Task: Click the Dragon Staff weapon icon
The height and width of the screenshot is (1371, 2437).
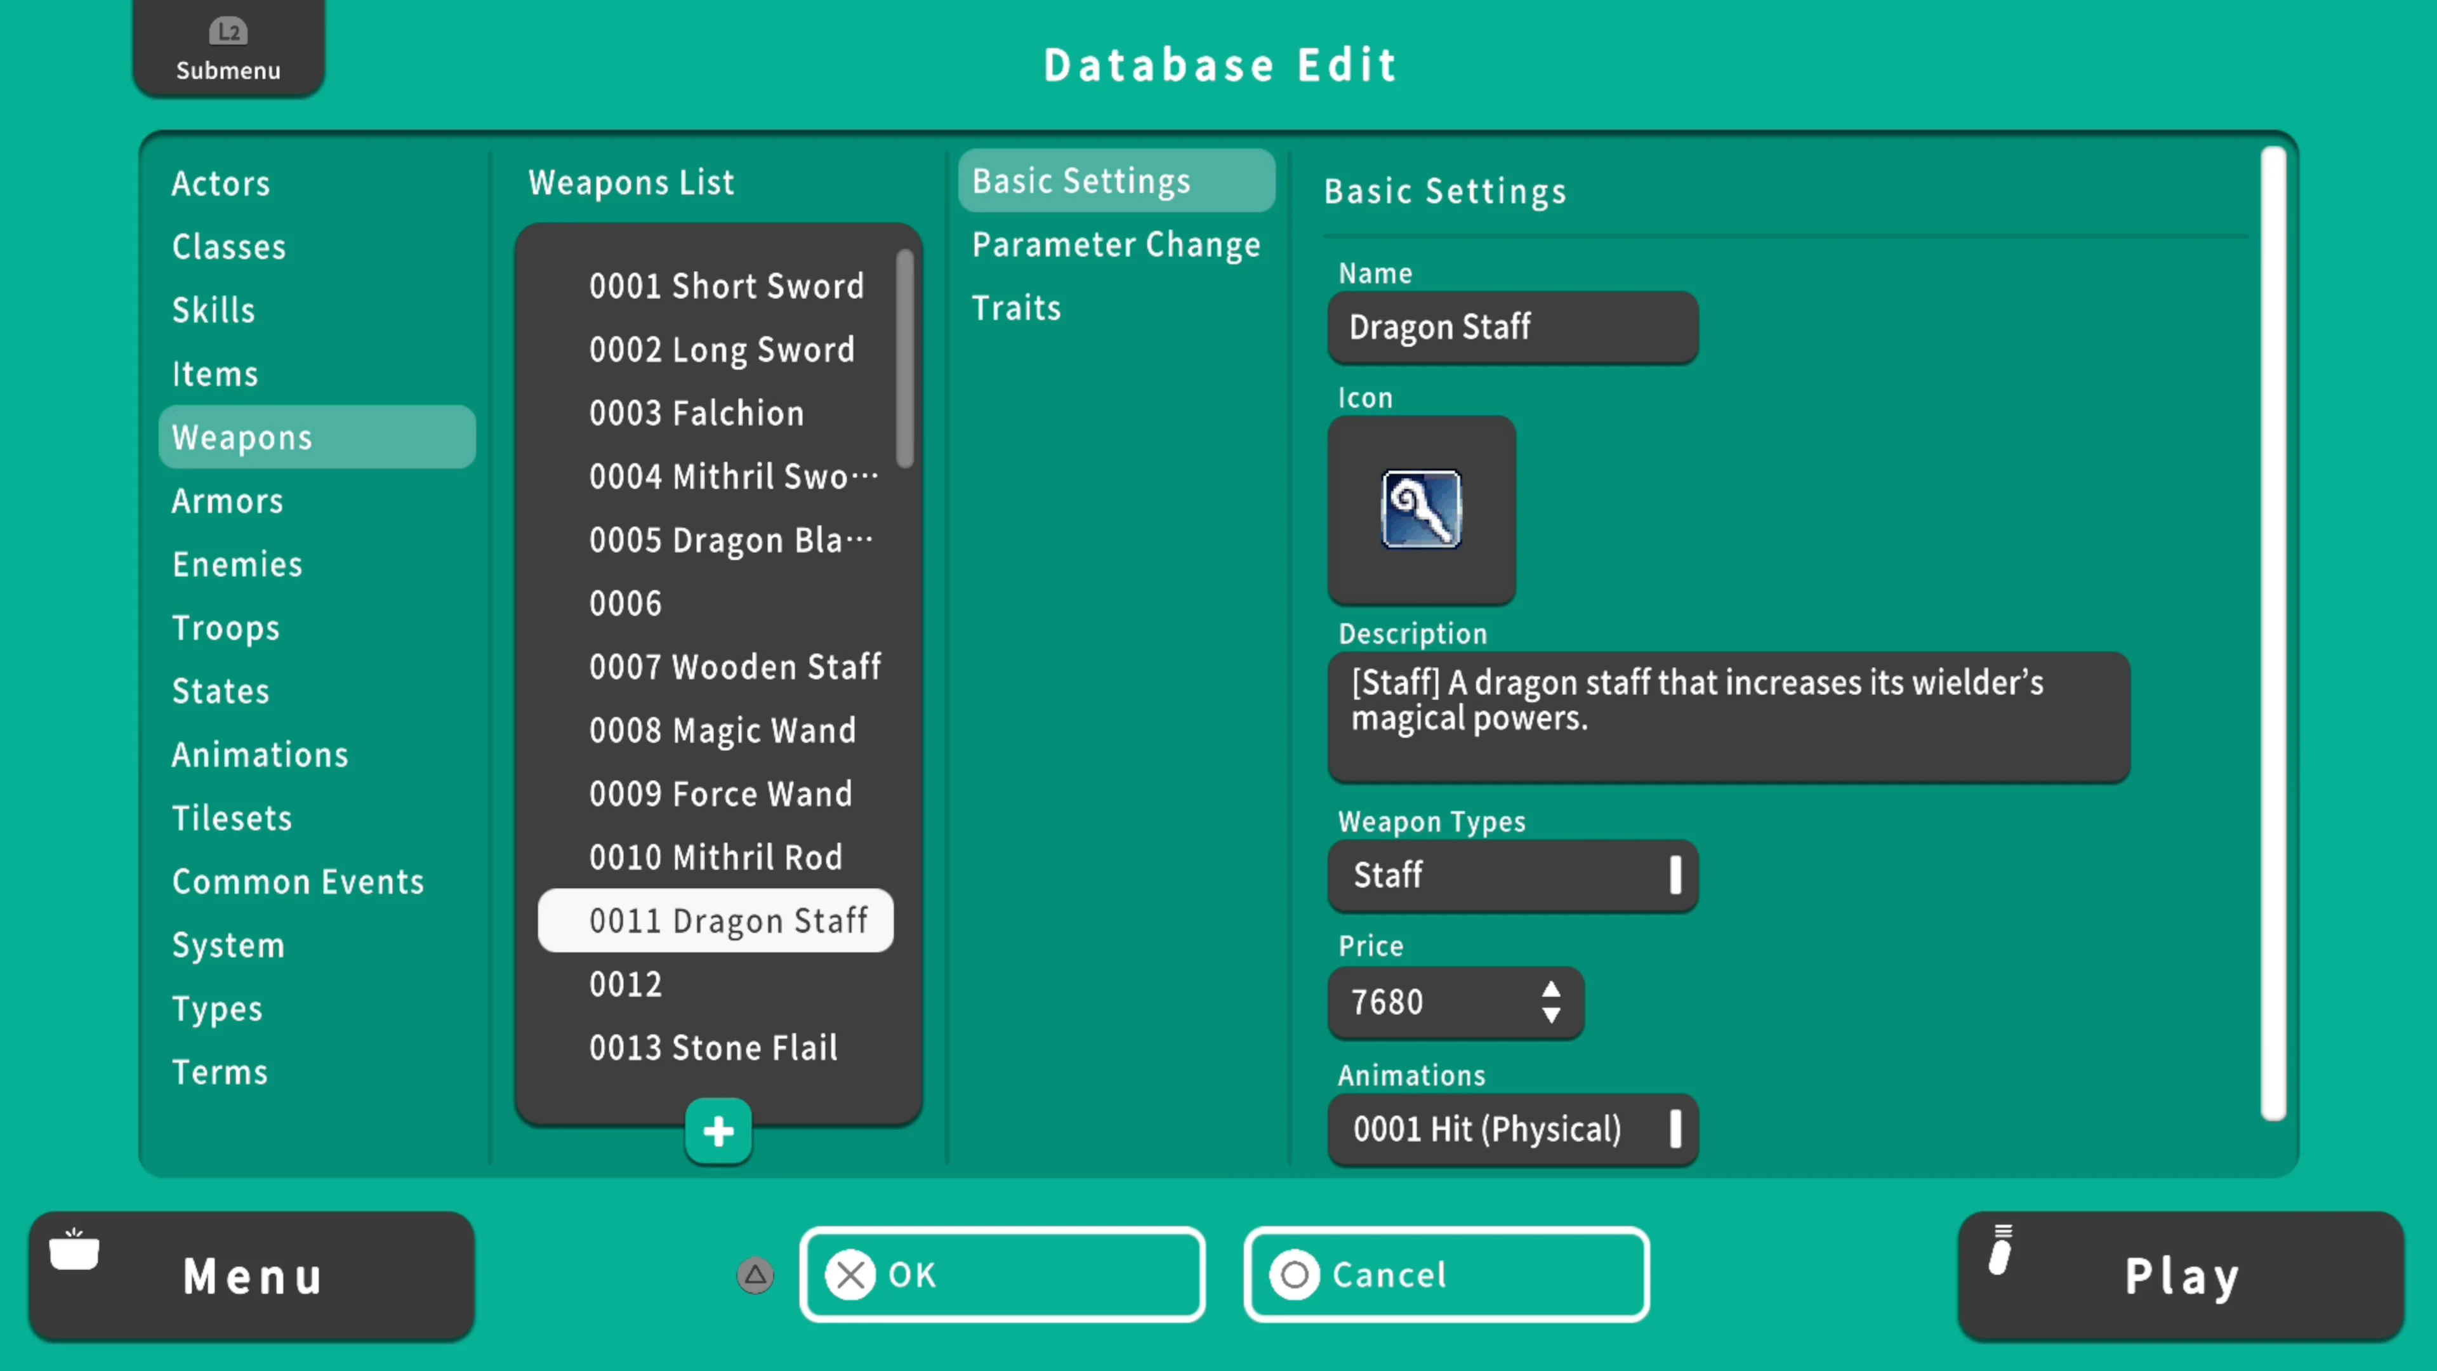Action: (1421, 510)
